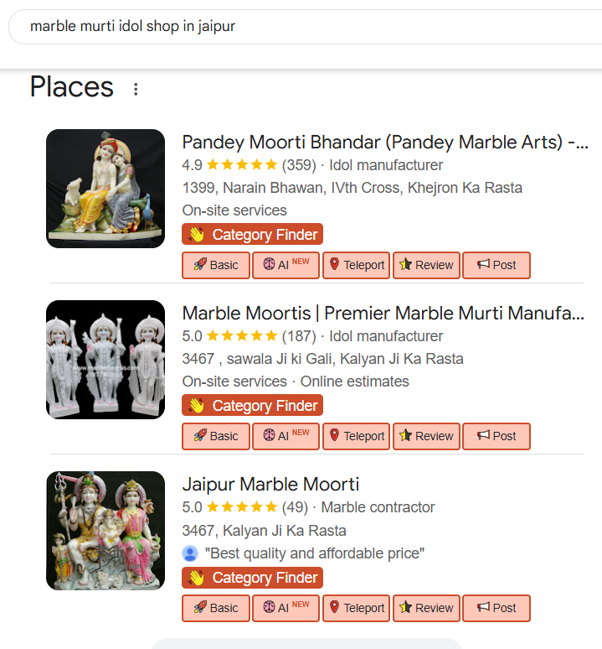
Task: Click Shiva Parvati statue thumbnail
Action: (105, 531)
